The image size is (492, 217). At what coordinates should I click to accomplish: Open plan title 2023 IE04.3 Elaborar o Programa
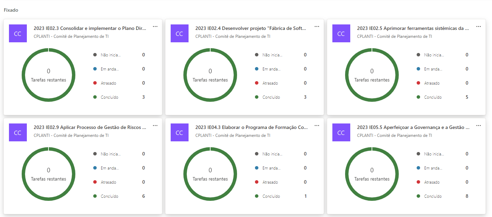pos(251,128)
